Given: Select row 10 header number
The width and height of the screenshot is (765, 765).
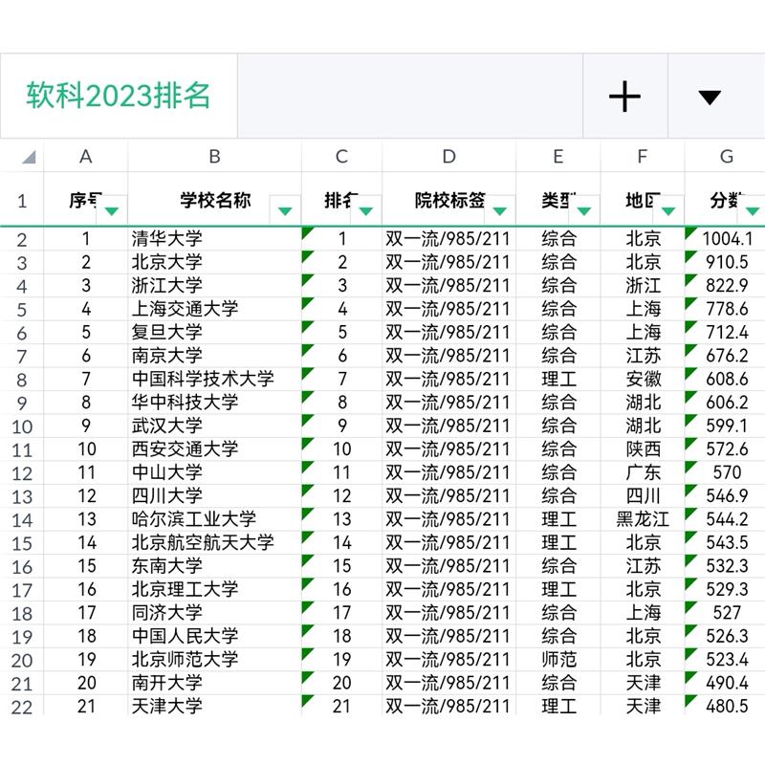Looking at the screenshot, I should (22, 426).
